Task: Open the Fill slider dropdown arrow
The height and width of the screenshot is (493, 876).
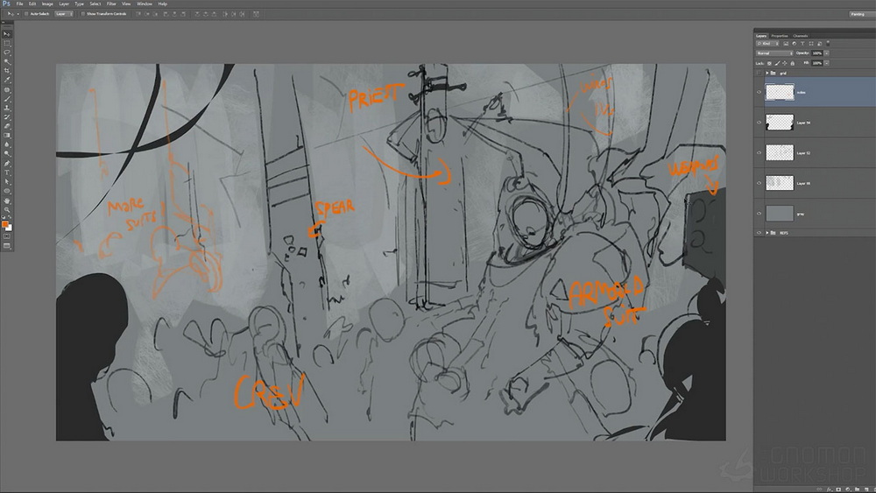Action: (826, 63)
